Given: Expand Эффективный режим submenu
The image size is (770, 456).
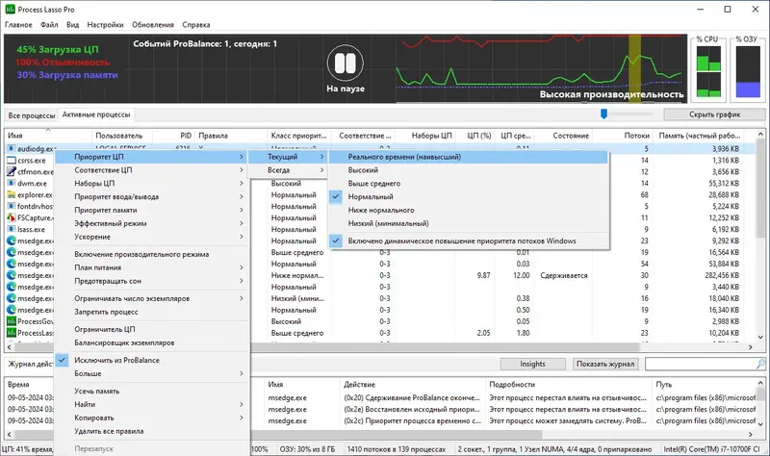Looking at the screenshot, I should tap(151, 223).
